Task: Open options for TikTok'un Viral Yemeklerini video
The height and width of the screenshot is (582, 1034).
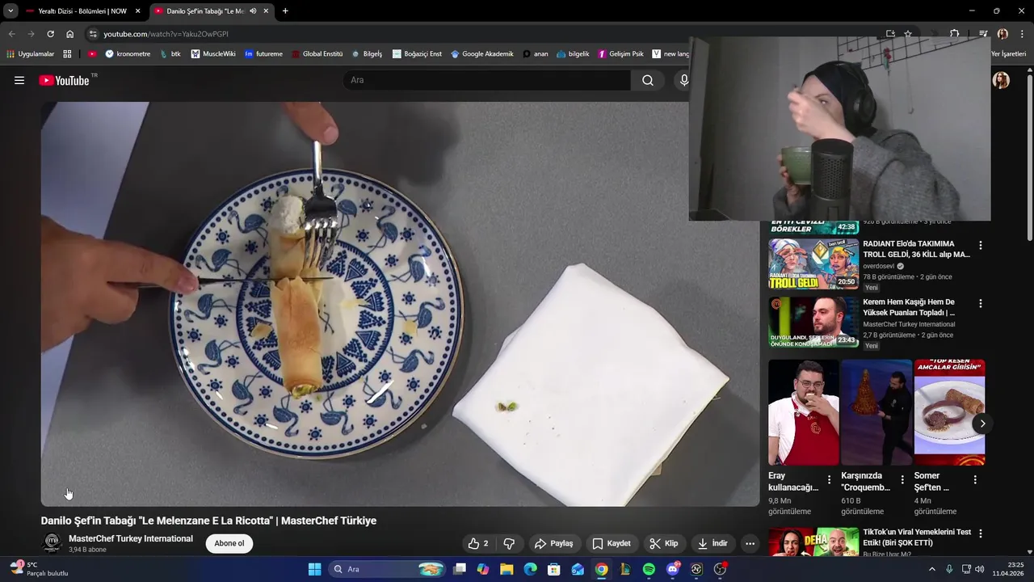Action: pos(981,533)
